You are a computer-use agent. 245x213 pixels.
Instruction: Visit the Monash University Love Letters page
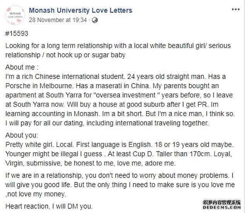81,10
